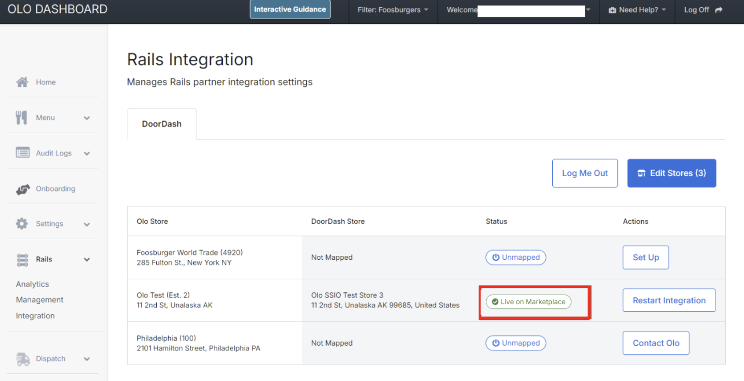Click the Home house icon in sidebar

22,82
